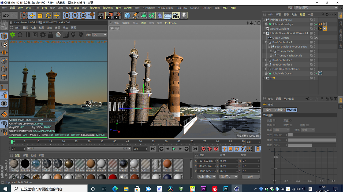Uncheck the 预览 preview checkbox
Screen dimensions: 343x192
(291, 121)
